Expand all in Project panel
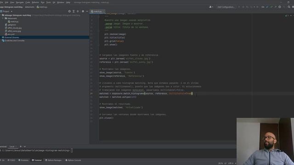The height and width of the screenshot is (165, 294). coord(73,11)
